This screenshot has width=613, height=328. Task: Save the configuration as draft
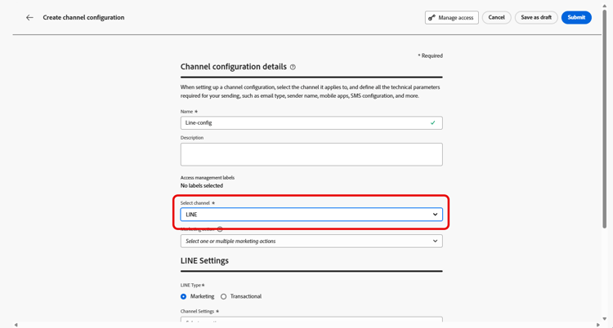pos(536,17)
